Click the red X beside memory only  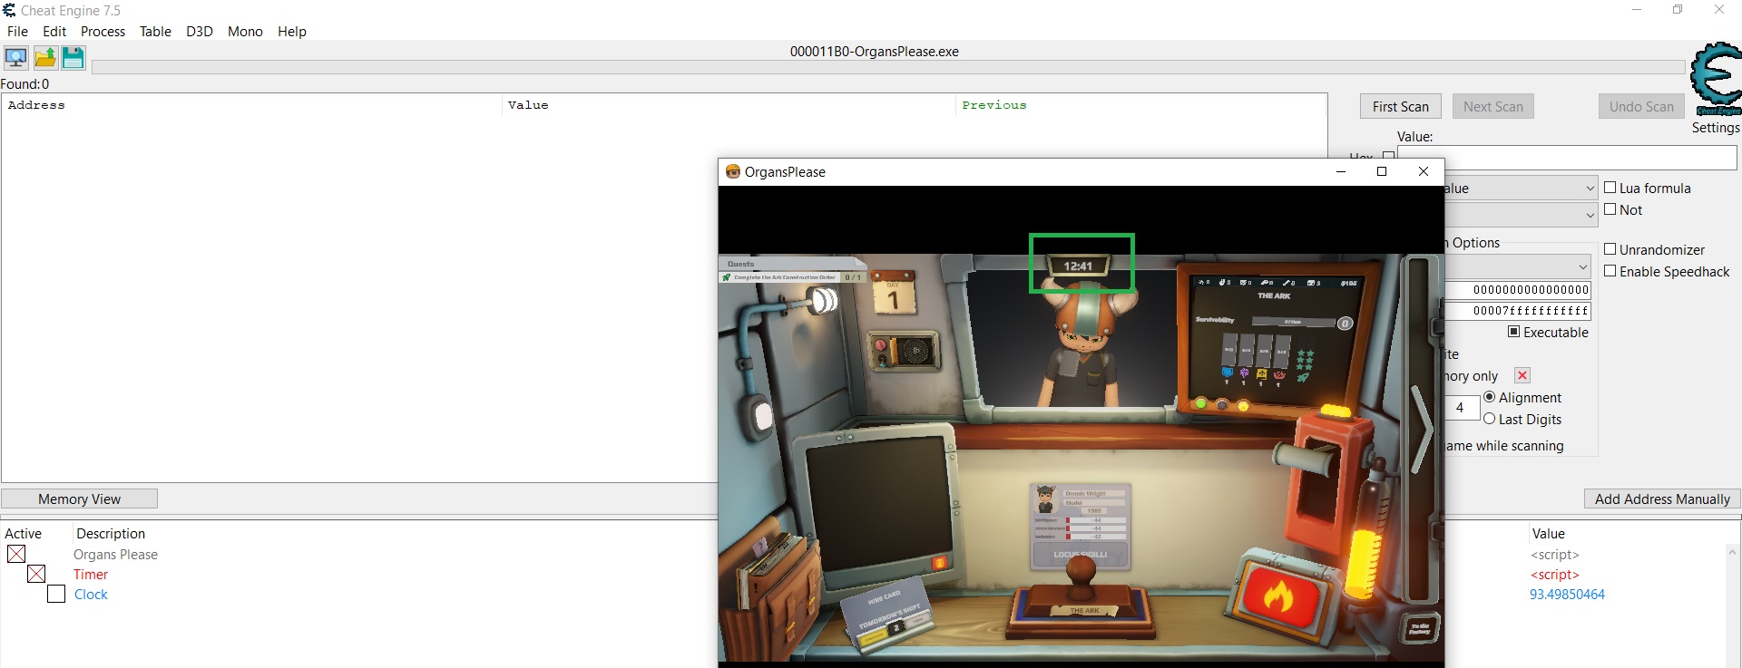coord(1522,375)
